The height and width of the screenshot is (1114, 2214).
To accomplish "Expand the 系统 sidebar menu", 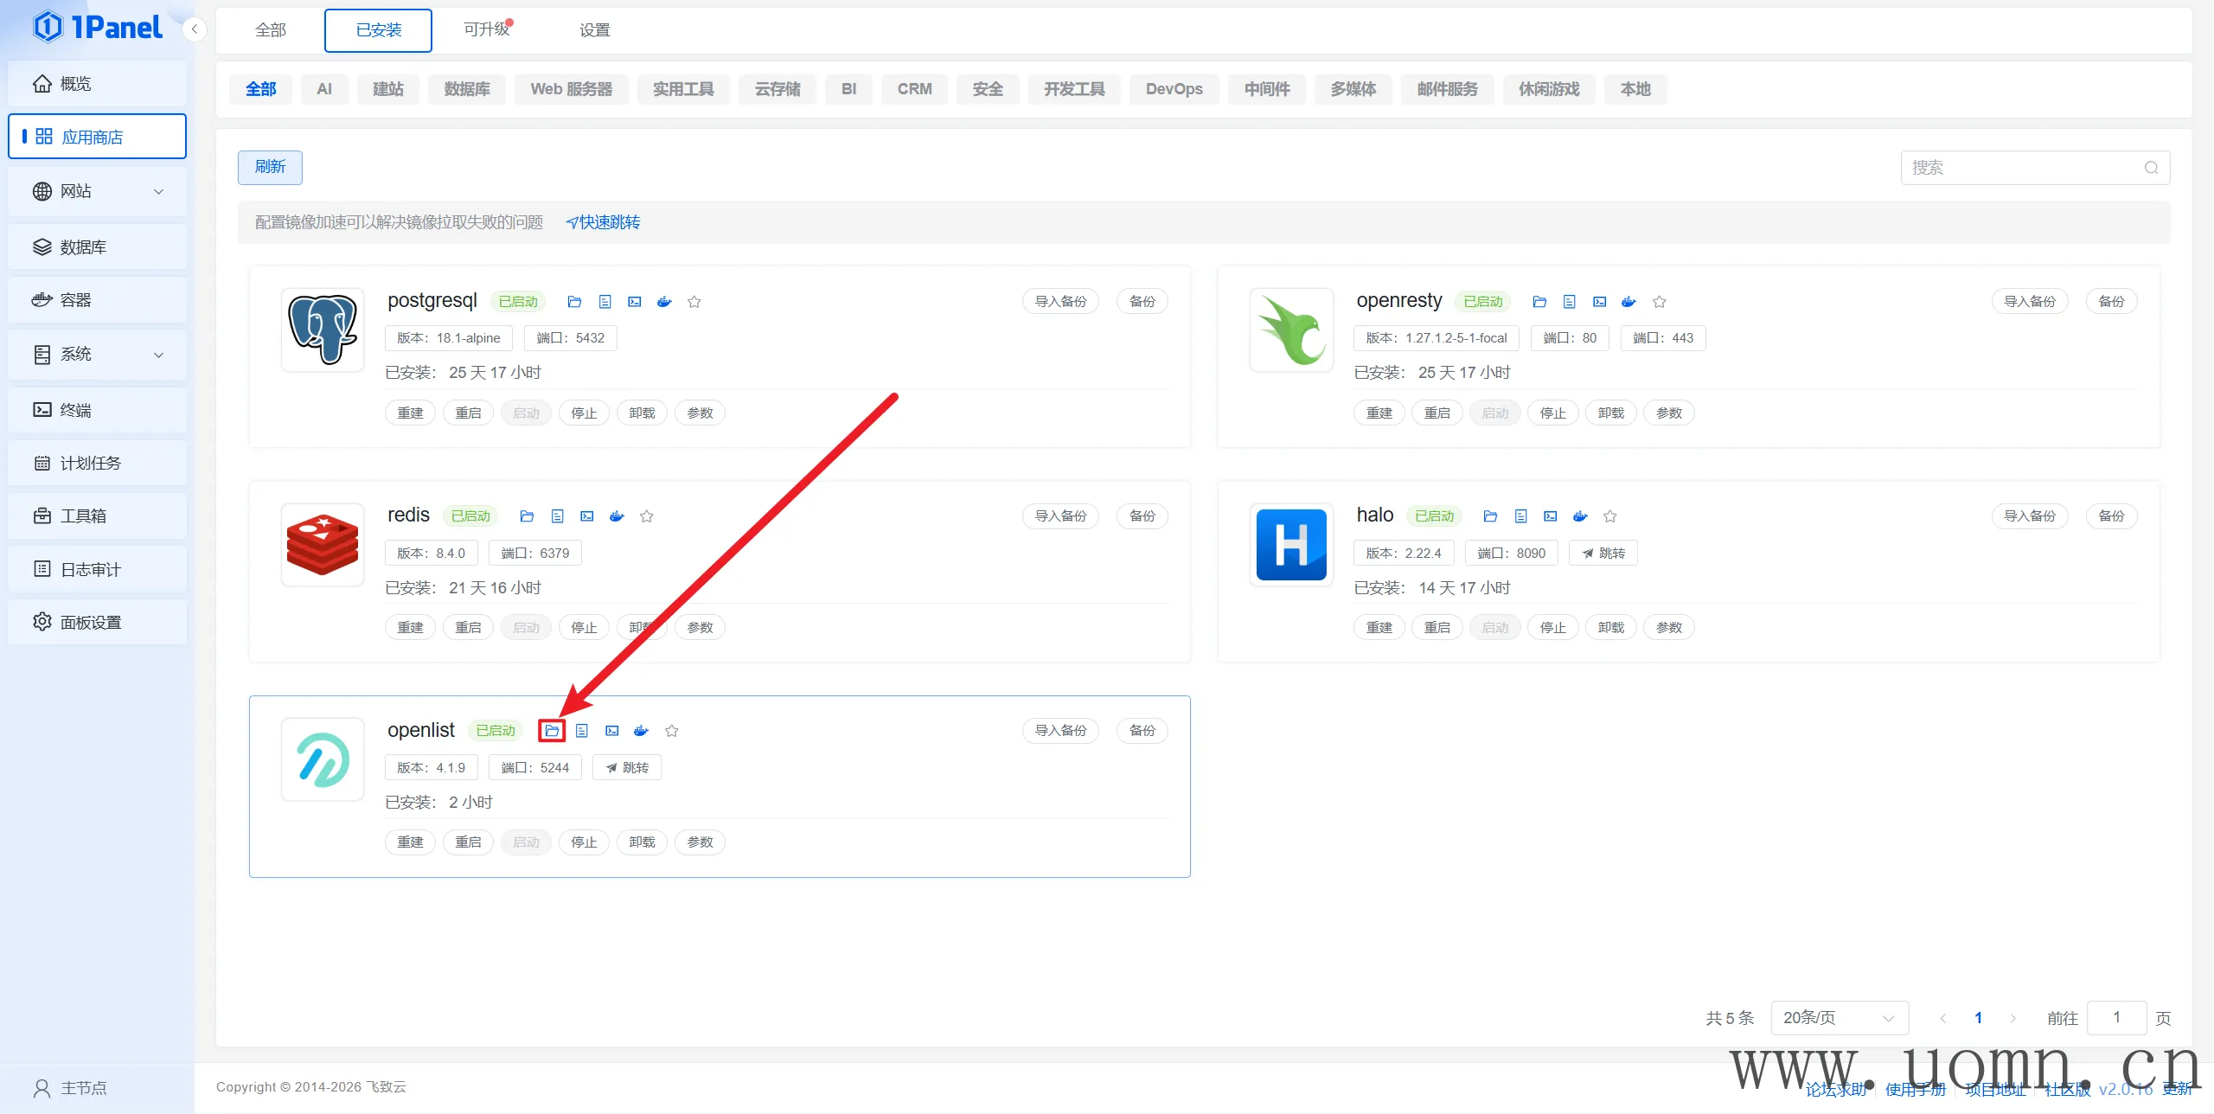I will coord(97,355).
